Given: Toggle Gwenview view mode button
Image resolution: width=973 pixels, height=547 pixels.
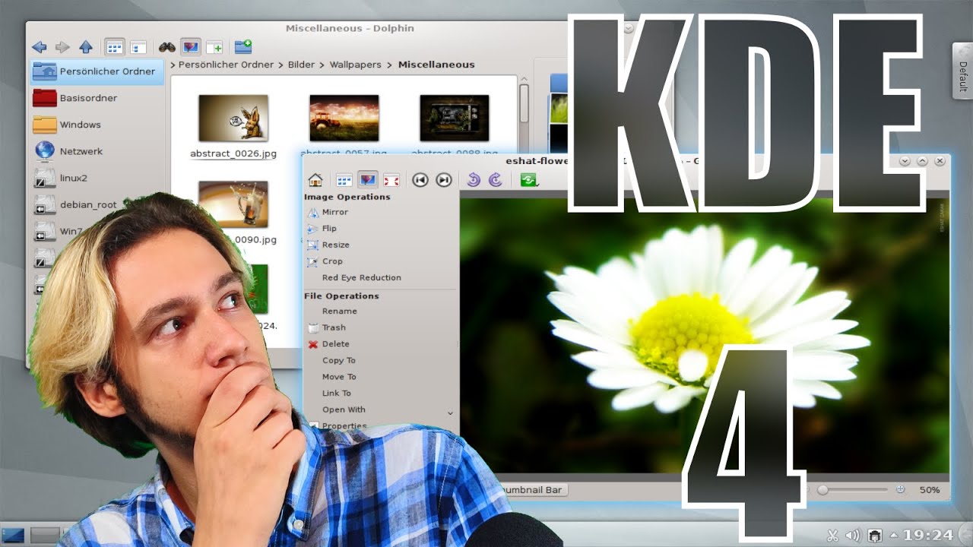Looking at the screenshot, I should coord(368,180).
